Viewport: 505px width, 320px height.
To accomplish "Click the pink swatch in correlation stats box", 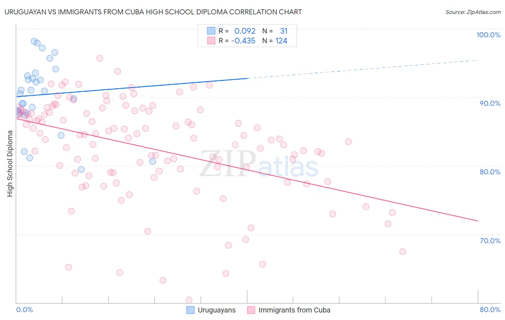I will pyautogui.click(x=211, y=41).
